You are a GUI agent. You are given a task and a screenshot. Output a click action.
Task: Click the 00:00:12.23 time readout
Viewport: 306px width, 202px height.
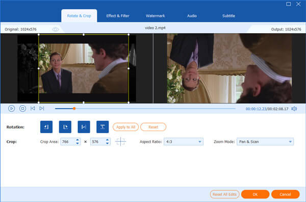click(x=256, y=109)
